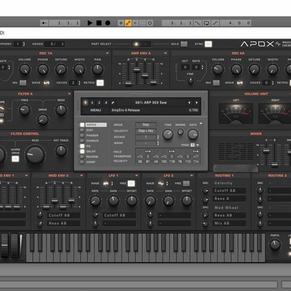Toggle the Follow playback arrow icon
This screenshot has width=291, height=291.
44,23
